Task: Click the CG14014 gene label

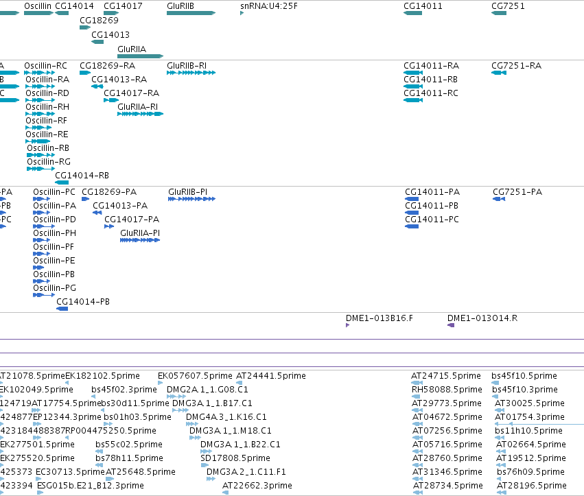Action: point(75,6)
